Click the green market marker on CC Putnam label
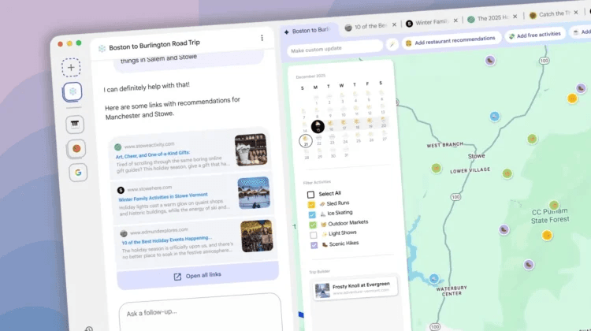 click(x=554, y=205)
